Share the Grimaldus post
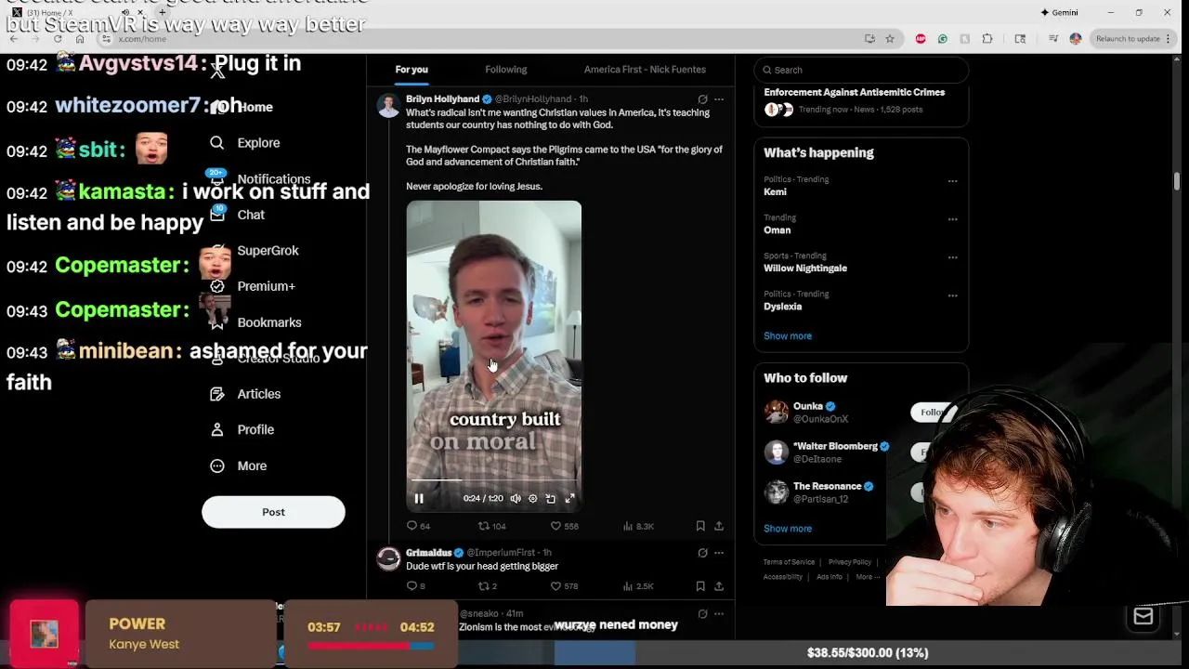 pos(719,586)
